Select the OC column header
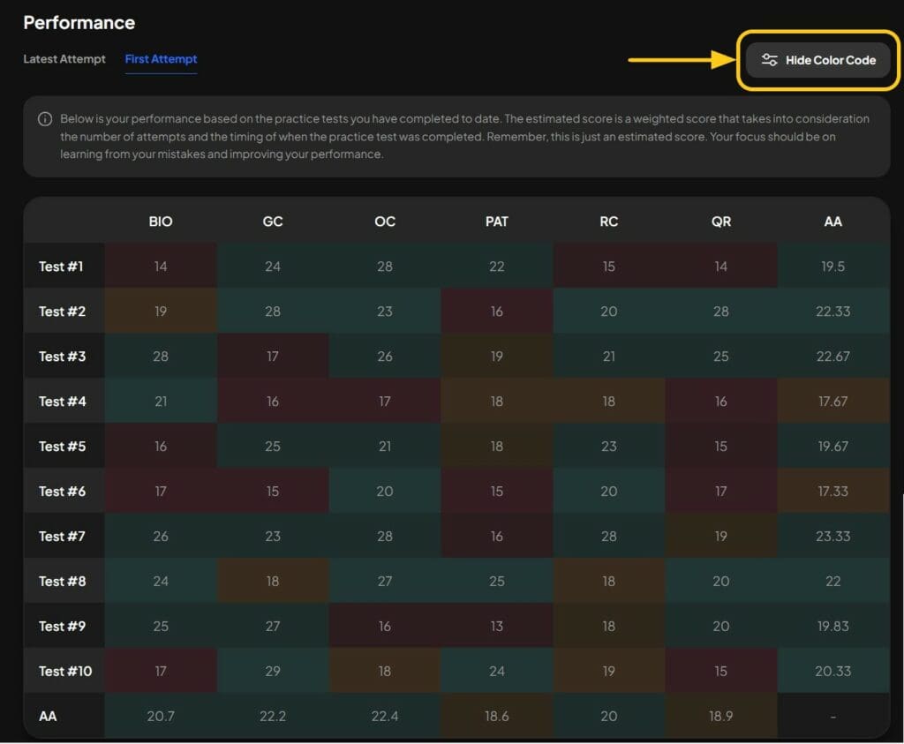The height and width of the screenshot is (744, 904). 384,222
